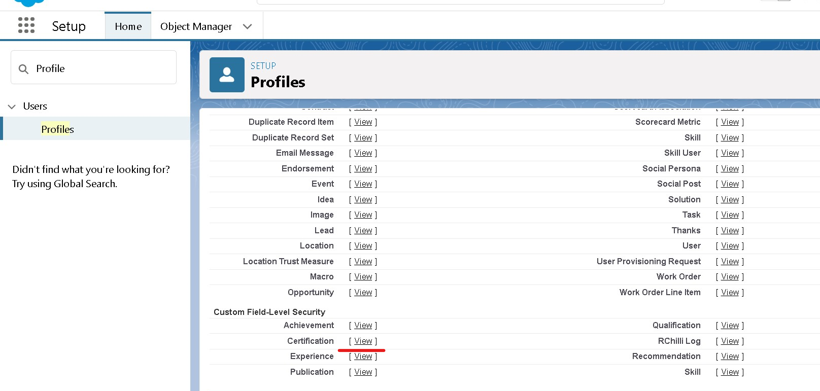The width and height of the screenshot is (820, 391).
Task: View User Provisioning Request field security
Action: pyautogui.click(x=730, y=261)
